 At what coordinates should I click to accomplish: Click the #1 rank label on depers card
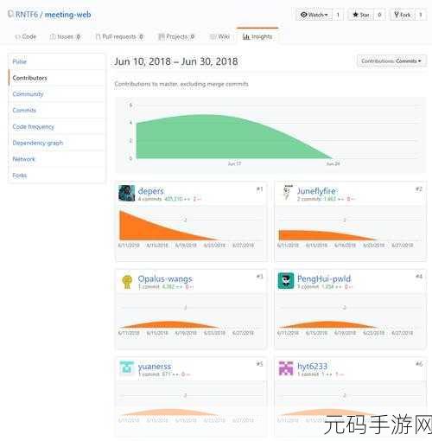pos(259,189)
